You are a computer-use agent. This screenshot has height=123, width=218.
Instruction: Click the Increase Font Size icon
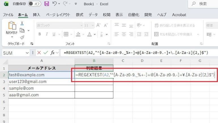(99, 25)
